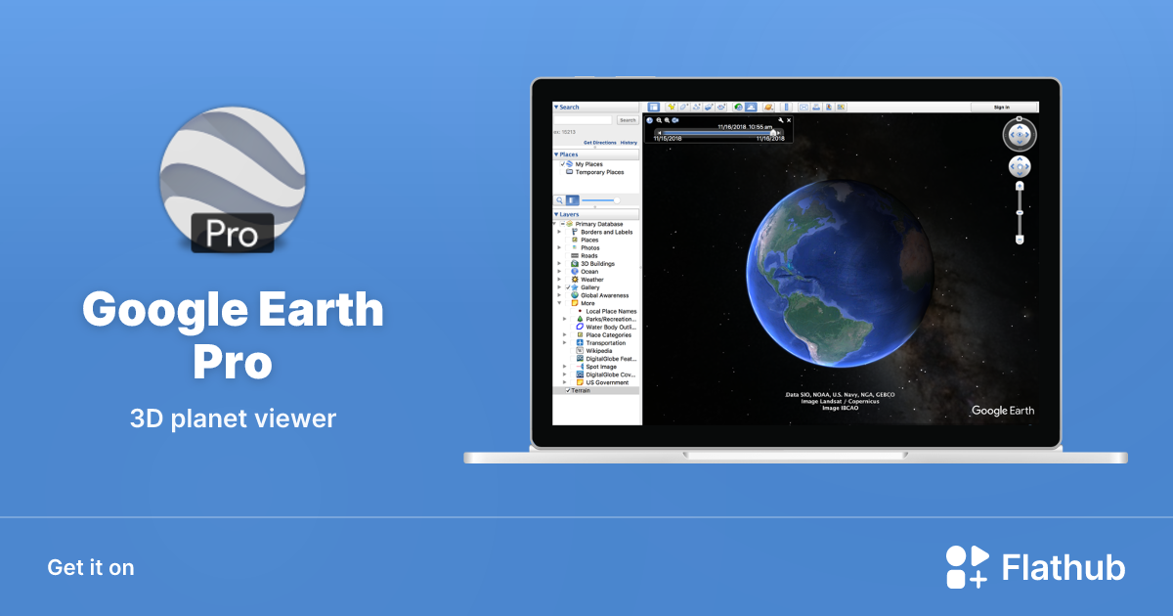Open the Add Polygon tool

click(x=682, y=107)
